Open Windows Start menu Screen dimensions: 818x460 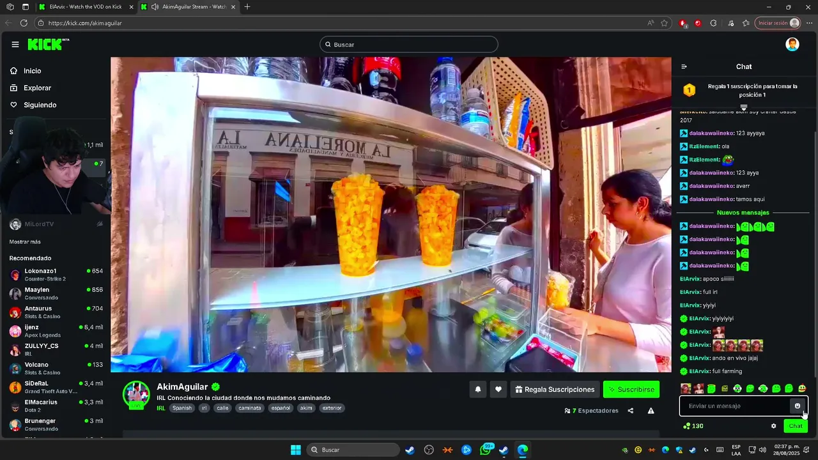pyautogui.click(x=295, y=450)
